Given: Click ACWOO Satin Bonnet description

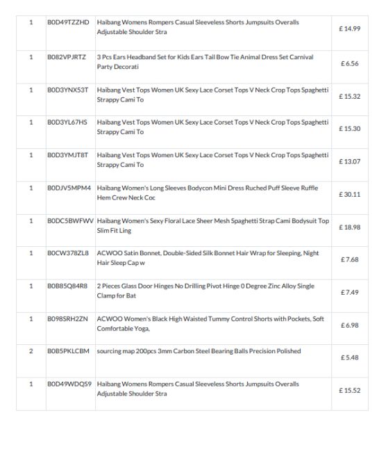Looking at the screenshot, I should coord(208,258).
